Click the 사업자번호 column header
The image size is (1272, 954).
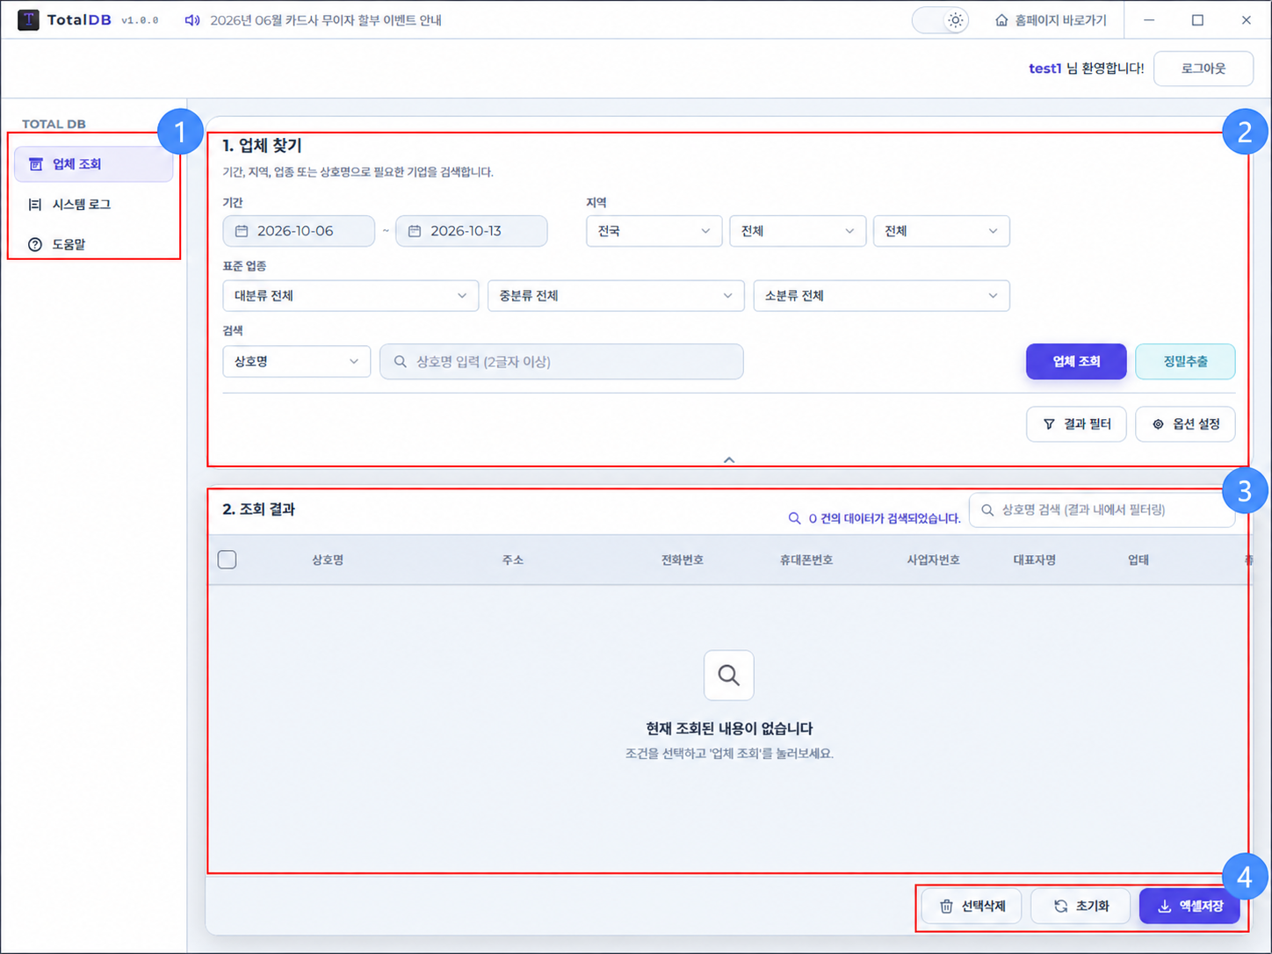pyautogui.click(x=933, y=560)
